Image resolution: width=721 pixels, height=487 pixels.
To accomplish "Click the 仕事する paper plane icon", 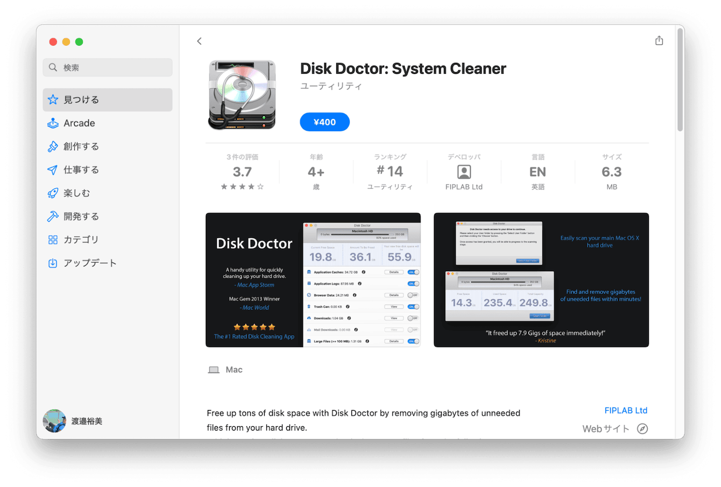I will click(53, 170).
